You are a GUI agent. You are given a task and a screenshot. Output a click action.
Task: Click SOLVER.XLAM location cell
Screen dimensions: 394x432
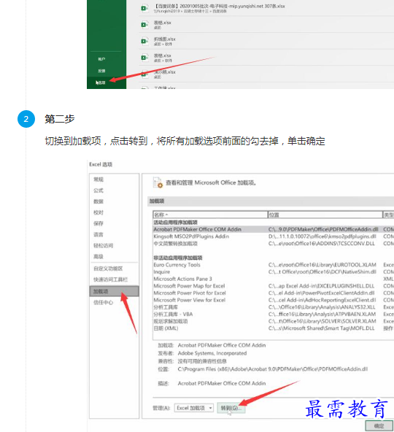point(322,321)
